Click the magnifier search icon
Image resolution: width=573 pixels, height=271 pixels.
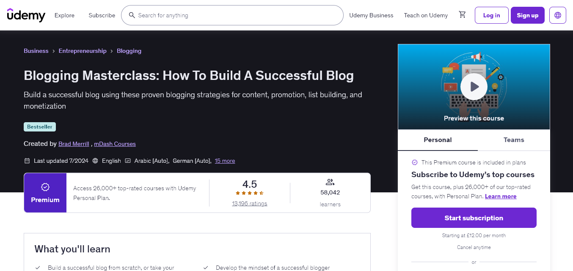coord(132,15)
